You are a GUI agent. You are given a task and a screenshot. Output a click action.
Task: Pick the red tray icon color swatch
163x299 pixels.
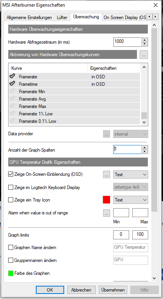[107, 200]
